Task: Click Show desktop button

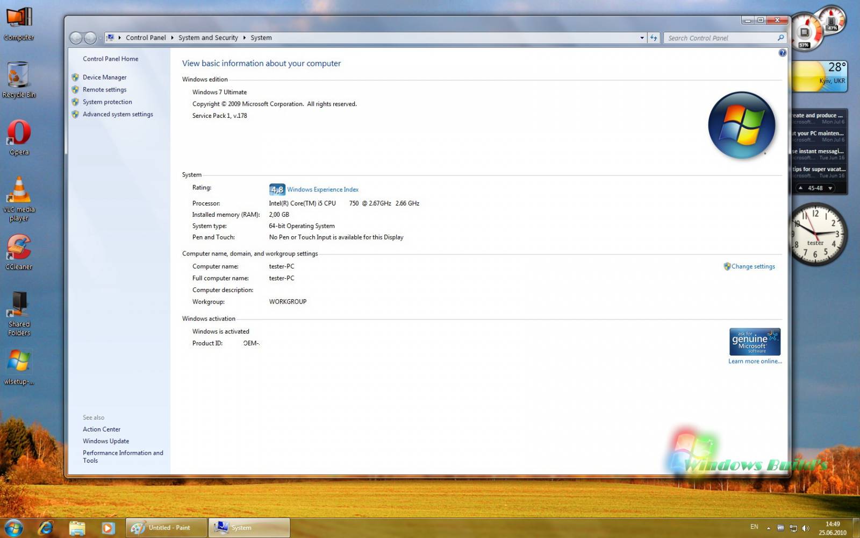Action: pyautogui.click(x=856, y=528)
